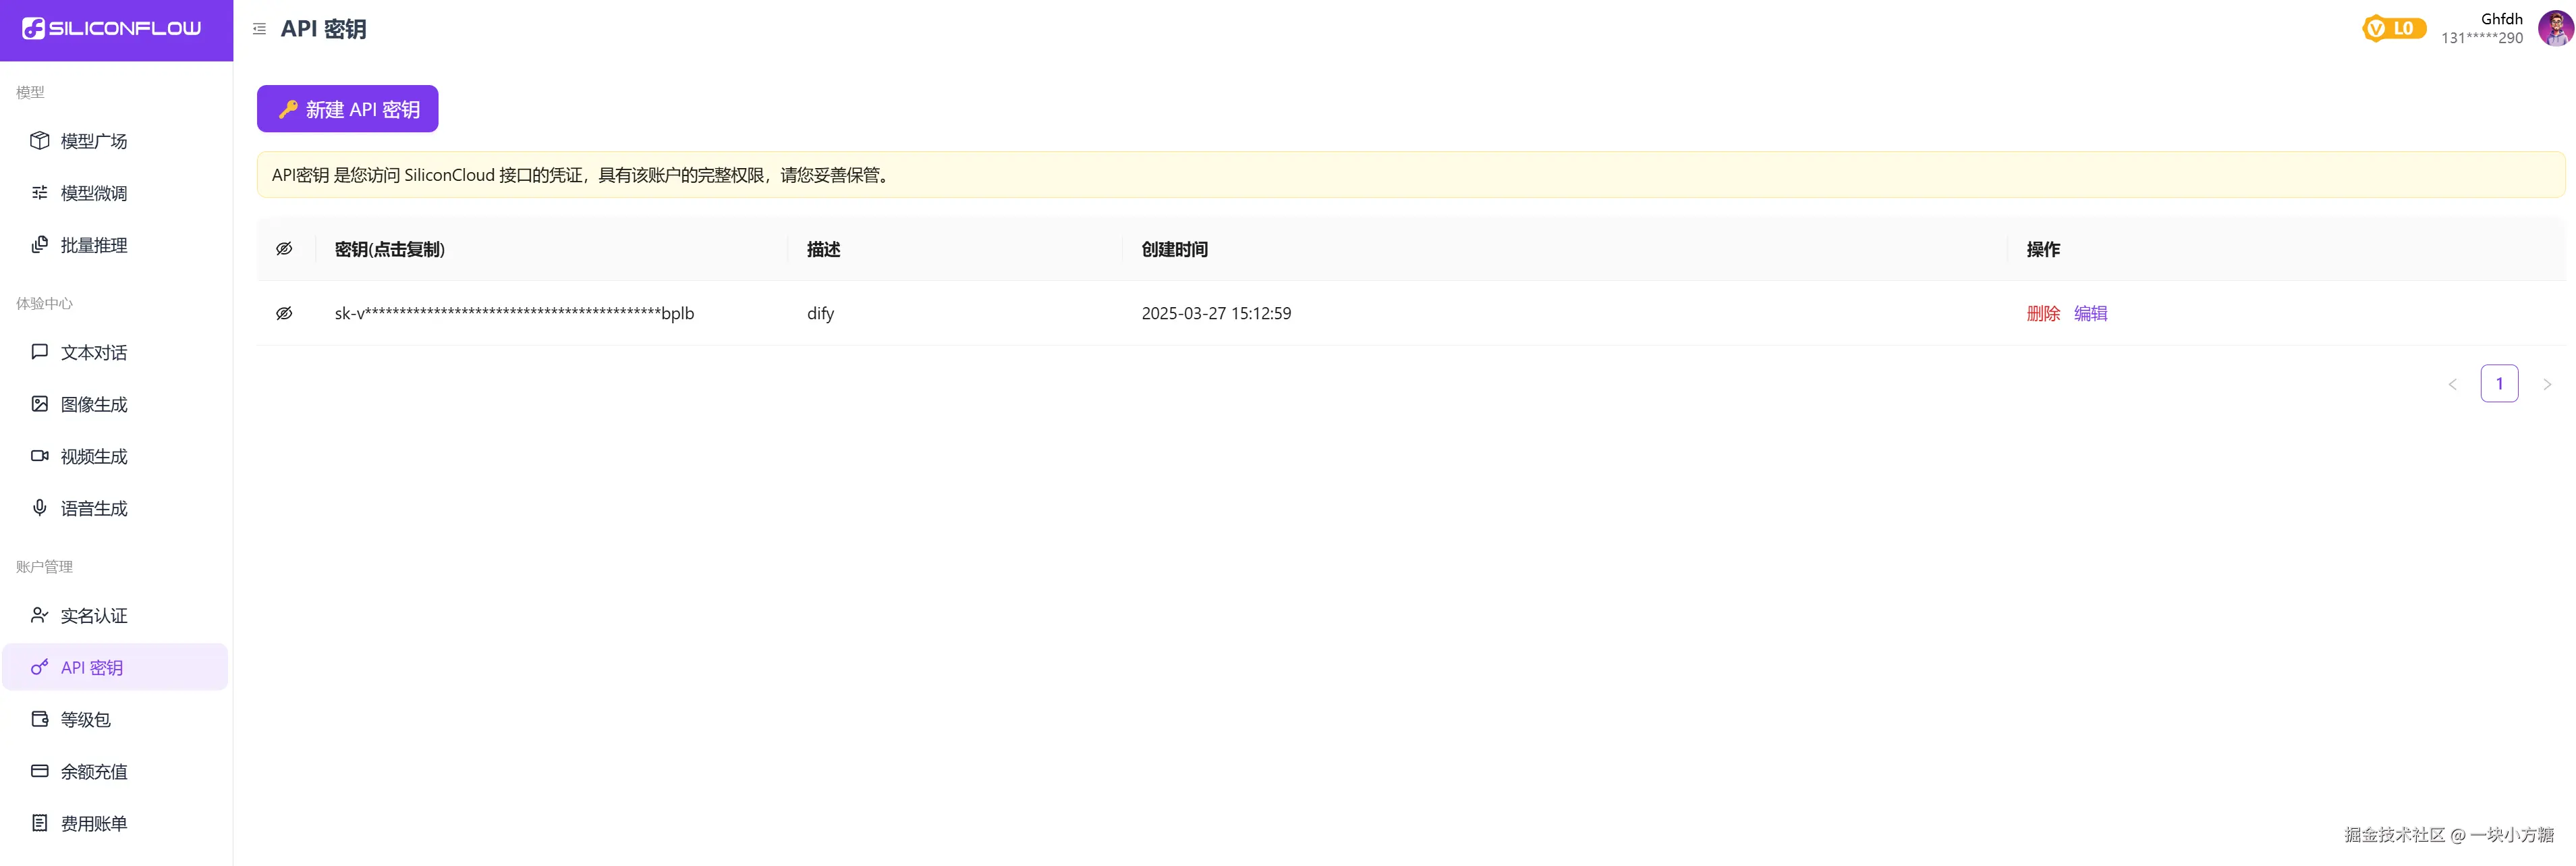The width and height of the screenshot is (2576, 866).
Task: Open 模型广场 cube icon in sidebar
Action: coord(40,140)
